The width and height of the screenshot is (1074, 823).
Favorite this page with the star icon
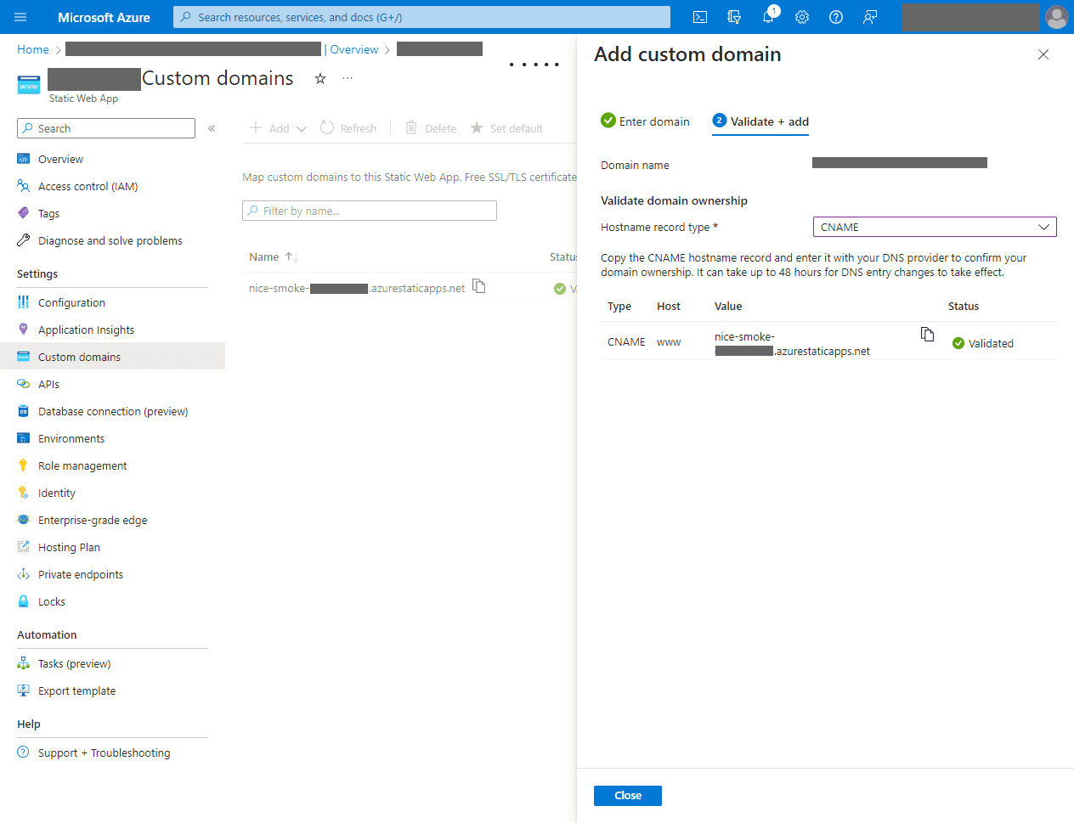click(x=320, y=78)
